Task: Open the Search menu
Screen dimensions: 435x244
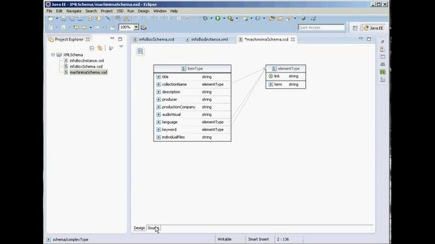Action: tap(91, 11)
